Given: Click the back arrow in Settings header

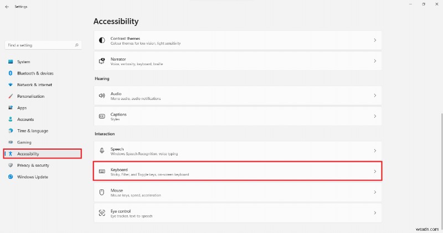Looking at the screenshot, I should coord(7,7).
